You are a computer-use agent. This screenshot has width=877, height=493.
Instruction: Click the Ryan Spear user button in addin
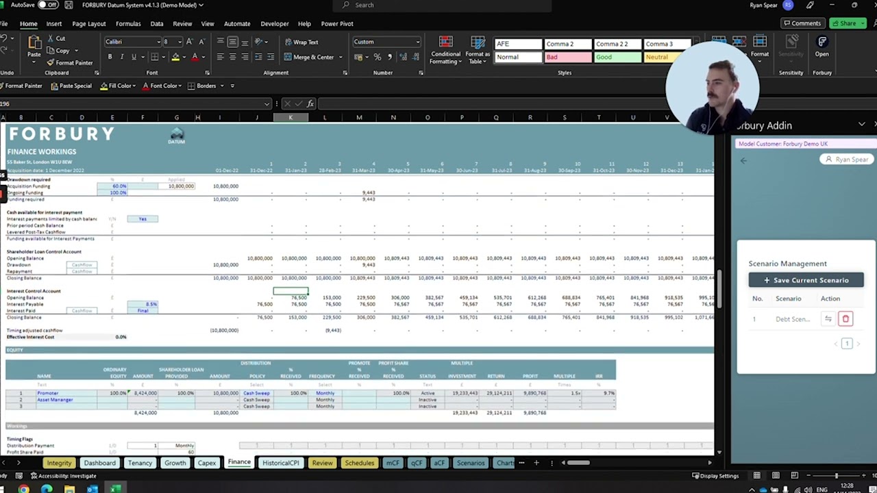coord(847,160)
